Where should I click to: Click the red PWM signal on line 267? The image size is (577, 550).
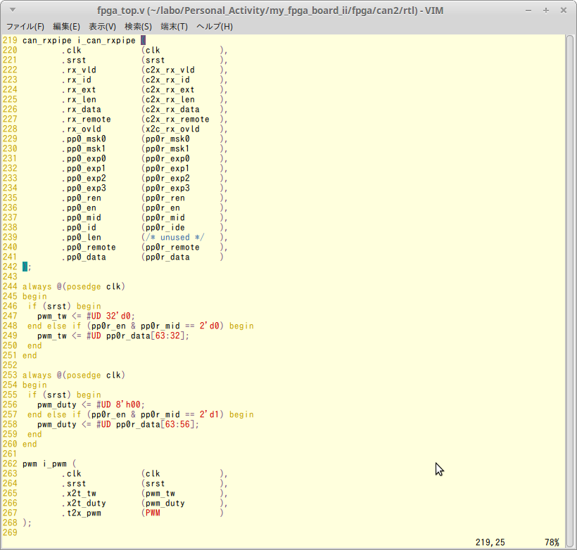pyautogui.click(x=153, y=513)
